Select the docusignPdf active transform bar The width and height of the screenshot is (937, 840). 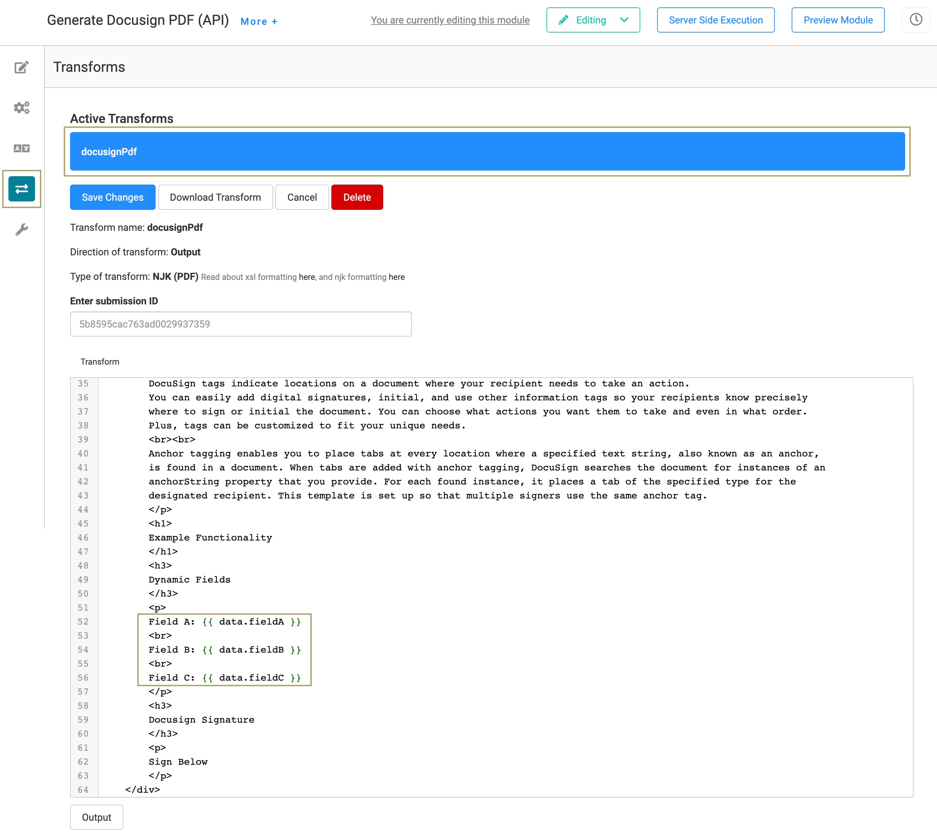(x=487, y=151)
